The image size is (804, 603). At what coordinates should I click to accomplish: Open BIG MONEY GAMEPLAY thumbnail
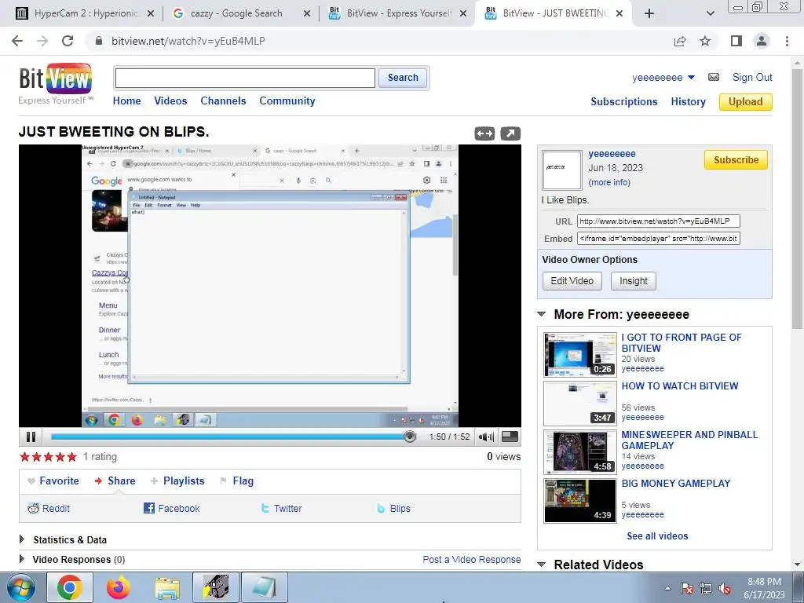[580, 500]
